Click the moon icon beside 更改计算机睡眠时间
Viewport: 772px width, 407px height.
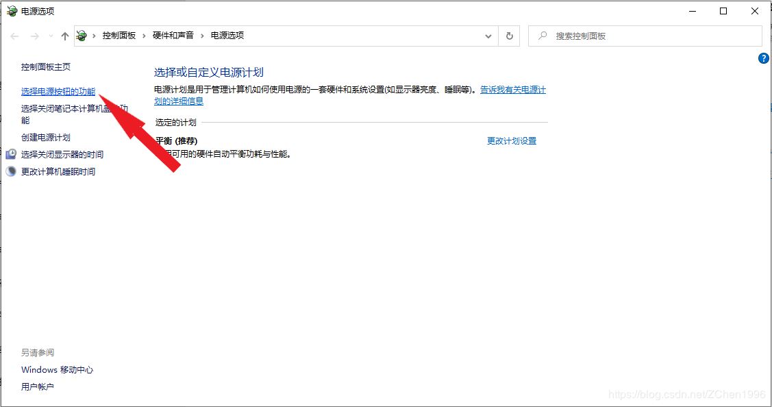(11, 171)
